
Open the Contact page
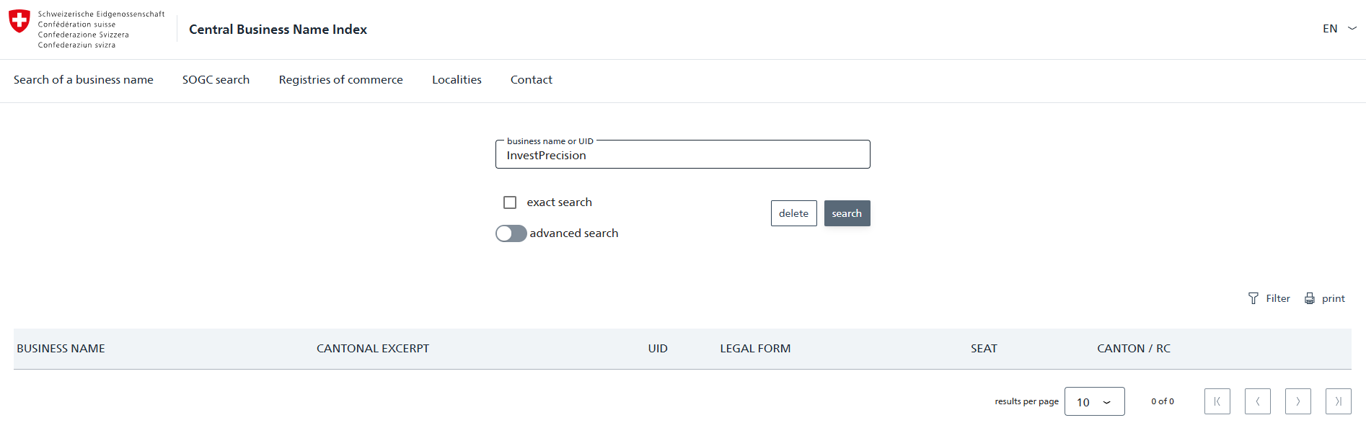[531, 80]
